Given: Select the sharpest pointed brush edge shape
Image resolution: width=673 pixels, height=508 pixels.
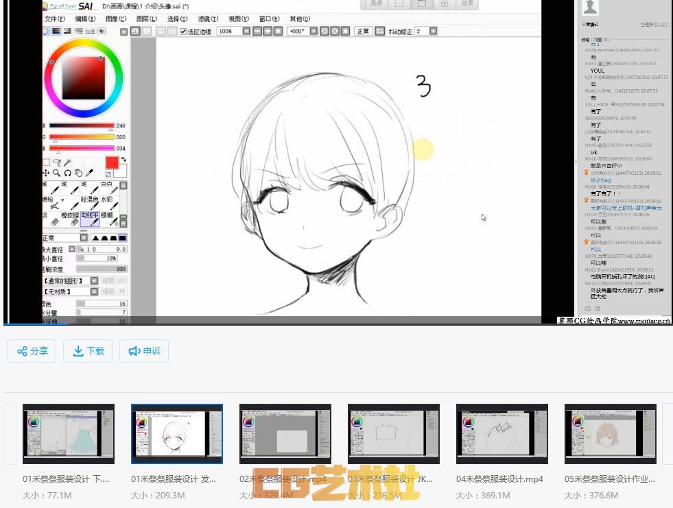Looking at the screenshot, I should click(x=95, y=238).
